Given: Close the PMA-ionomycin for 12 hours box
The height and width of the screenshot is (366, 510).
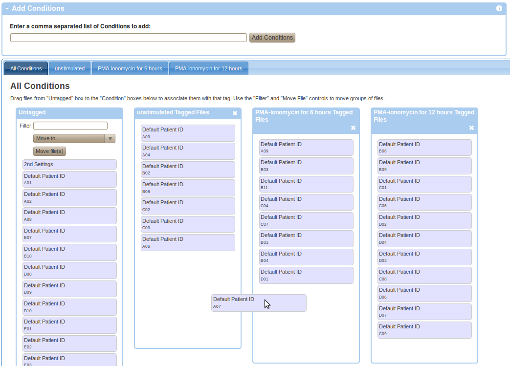Looking at the screenshot, I should (471, 128).
